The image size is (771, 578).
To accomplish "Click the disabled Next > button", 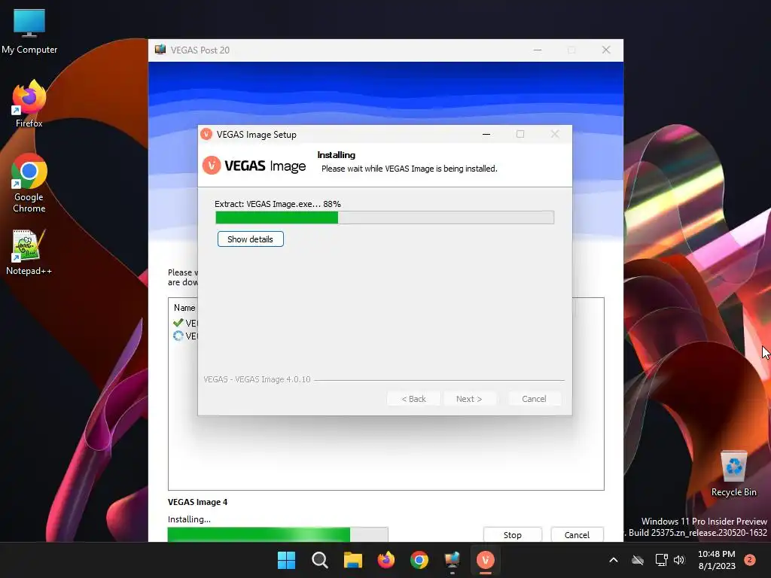I will 469,399.
